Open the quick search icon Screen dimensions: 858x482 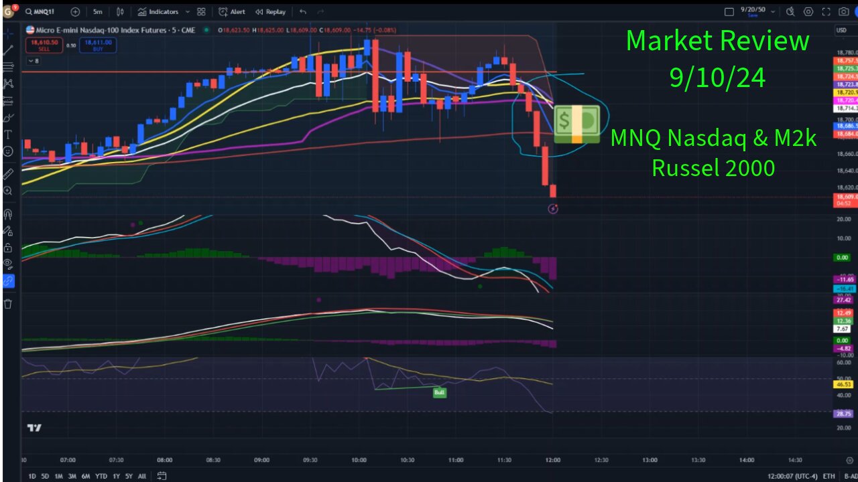(790, 11)
